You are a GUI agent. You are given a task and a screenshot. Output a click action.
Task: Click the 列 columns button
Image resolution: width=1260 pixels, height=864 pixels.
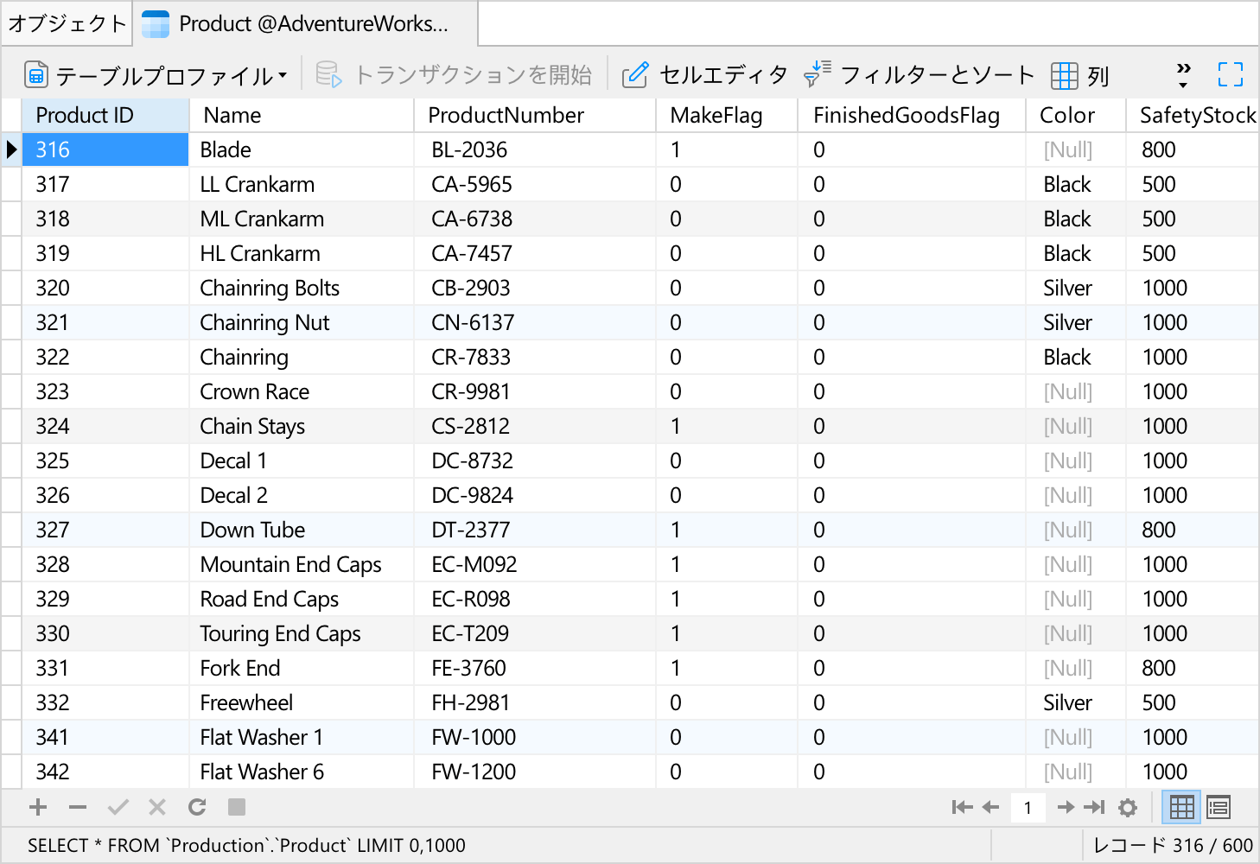click(1080, 75)
